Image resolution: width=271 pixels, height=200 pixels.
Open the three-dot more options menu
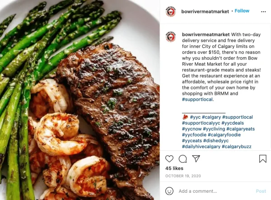[263, 12]
